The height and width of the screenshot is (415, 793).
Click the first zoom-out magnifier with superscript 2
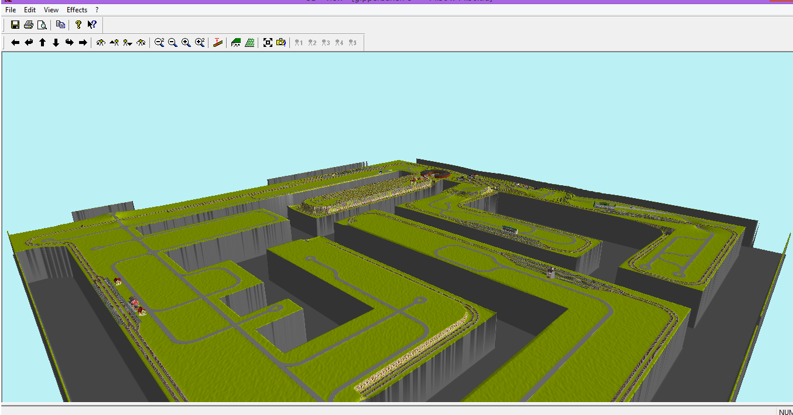159,43
